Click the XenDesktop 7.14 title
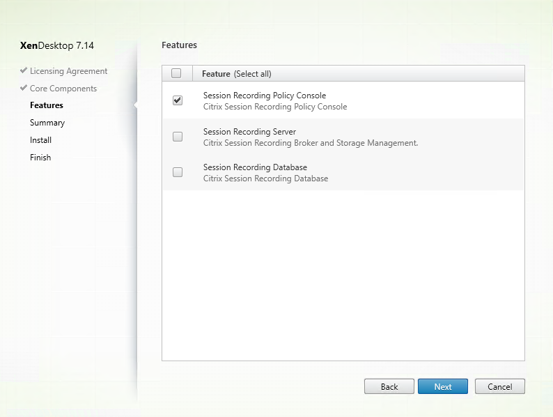 click(x=57, y=46)
